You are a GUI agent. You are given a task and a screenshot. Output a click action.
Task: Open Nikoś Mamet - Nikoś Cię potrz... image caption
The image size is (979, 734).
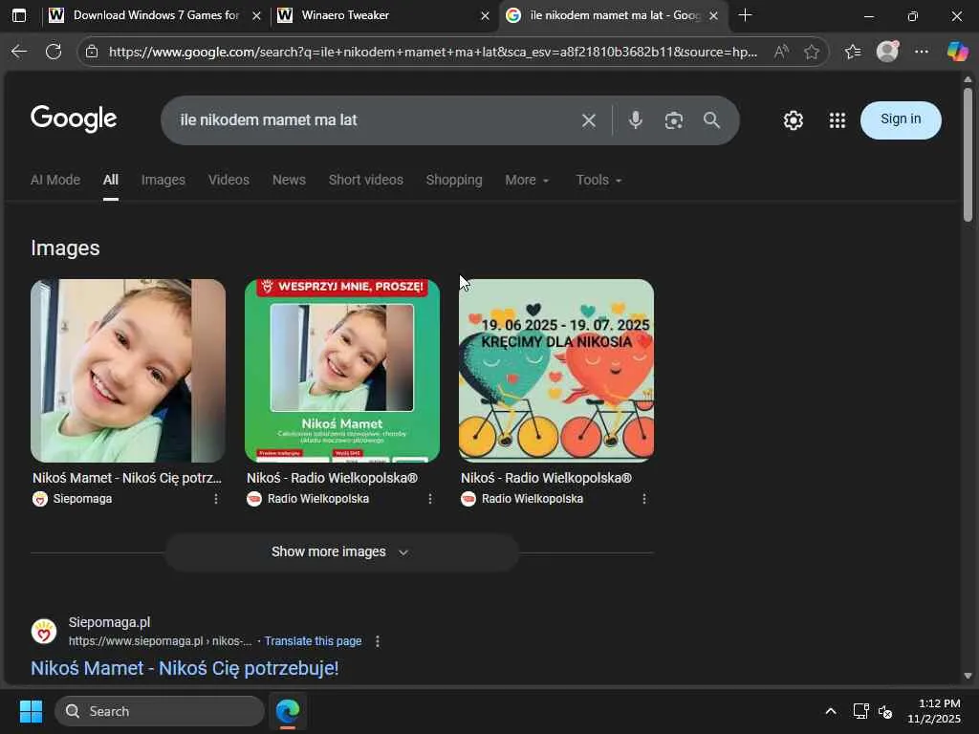[127, 478]
